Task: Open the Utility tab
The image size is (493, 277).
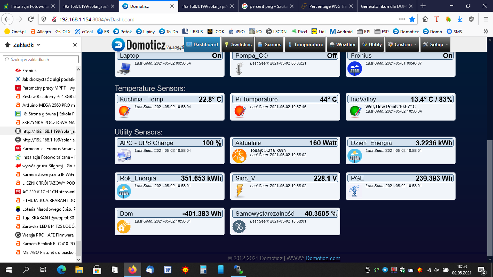Action: [372, 44]
